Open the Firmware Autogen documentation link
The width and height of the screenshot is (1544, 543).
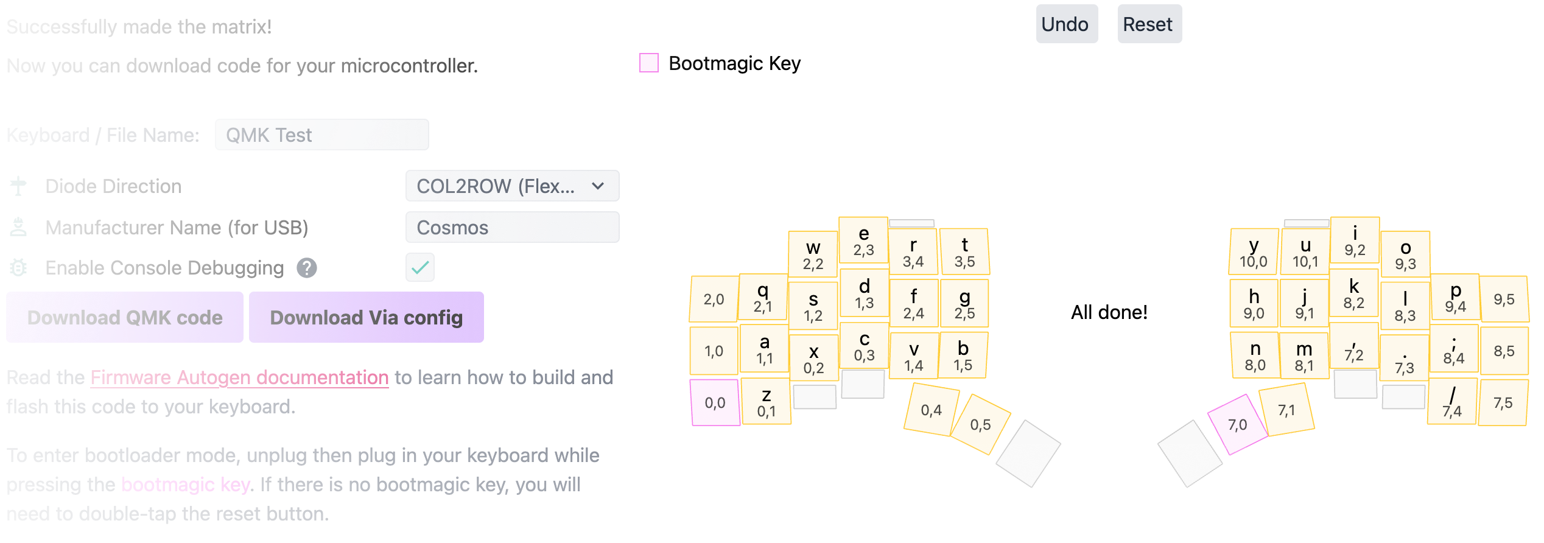239,377
